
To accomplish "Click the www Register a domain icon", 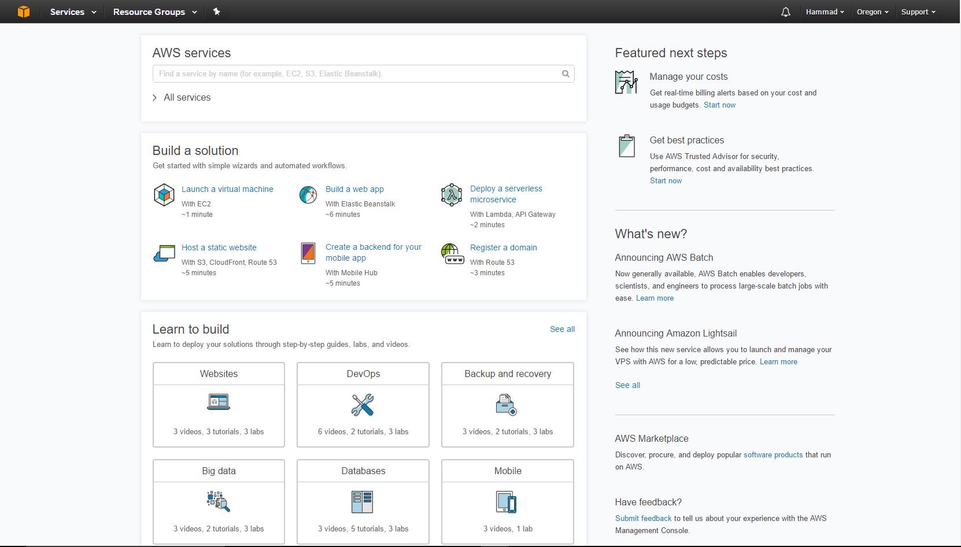I will 452,253.
